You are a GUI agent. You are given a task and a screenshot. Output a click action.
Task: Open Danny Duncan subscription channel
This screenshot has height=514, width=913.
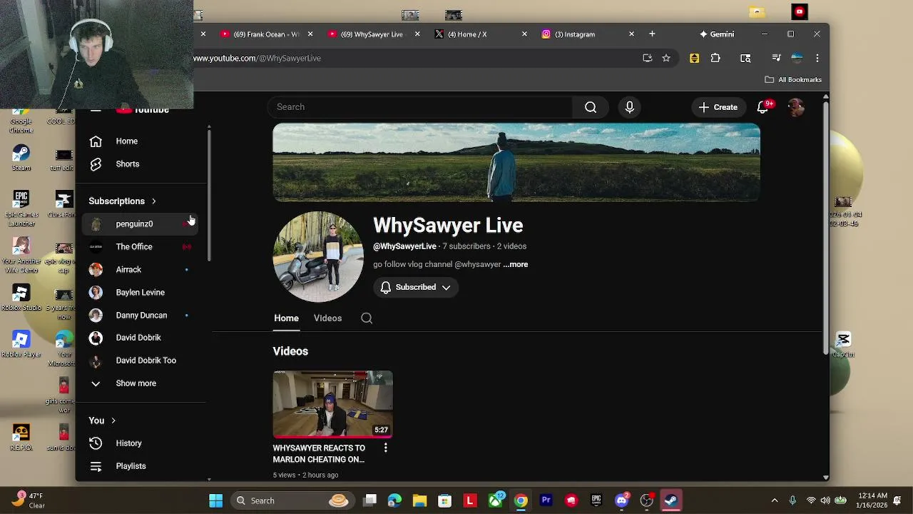coord(143,316)
